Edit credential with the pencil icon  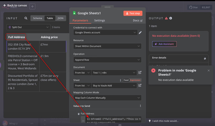(140, 33)
